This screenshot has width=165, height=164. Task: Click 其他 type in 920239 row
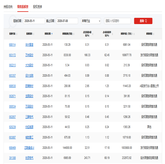tap(149, 127)
